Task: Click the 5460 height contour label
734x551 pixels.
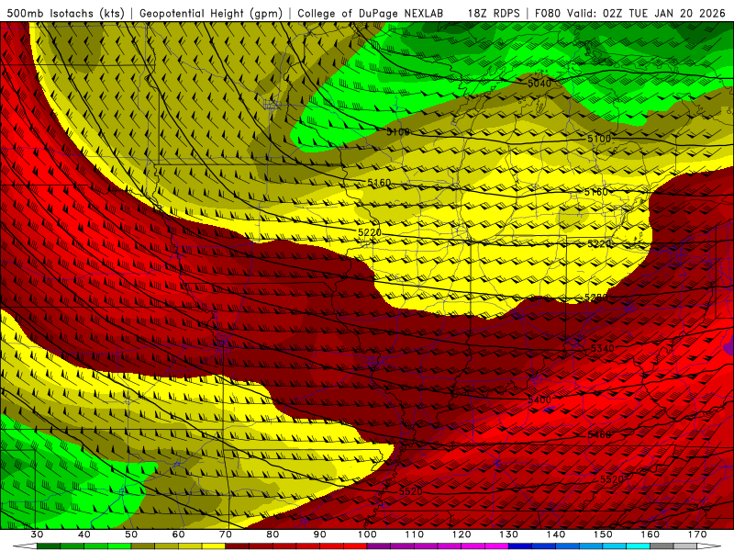Action: click(599, 434)
